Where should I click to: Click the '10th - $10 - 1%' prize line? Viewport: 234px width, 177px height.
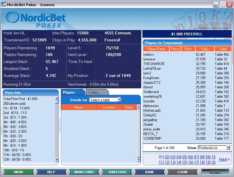[13, 150]
